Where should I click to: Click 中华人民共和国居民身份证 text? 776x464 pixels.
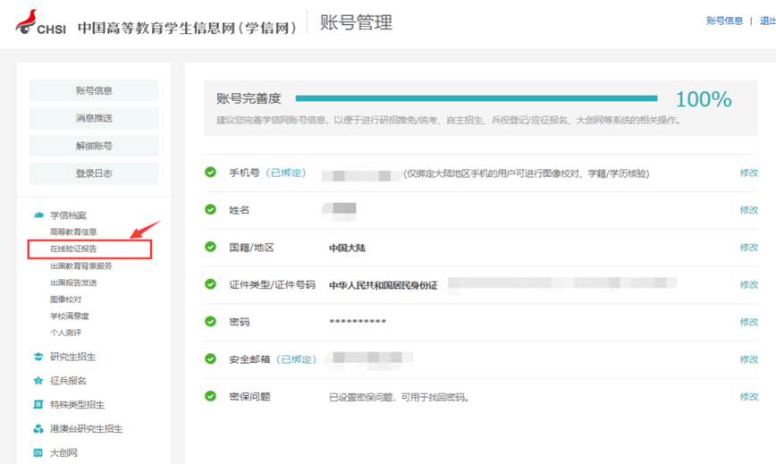click(384, 285)
